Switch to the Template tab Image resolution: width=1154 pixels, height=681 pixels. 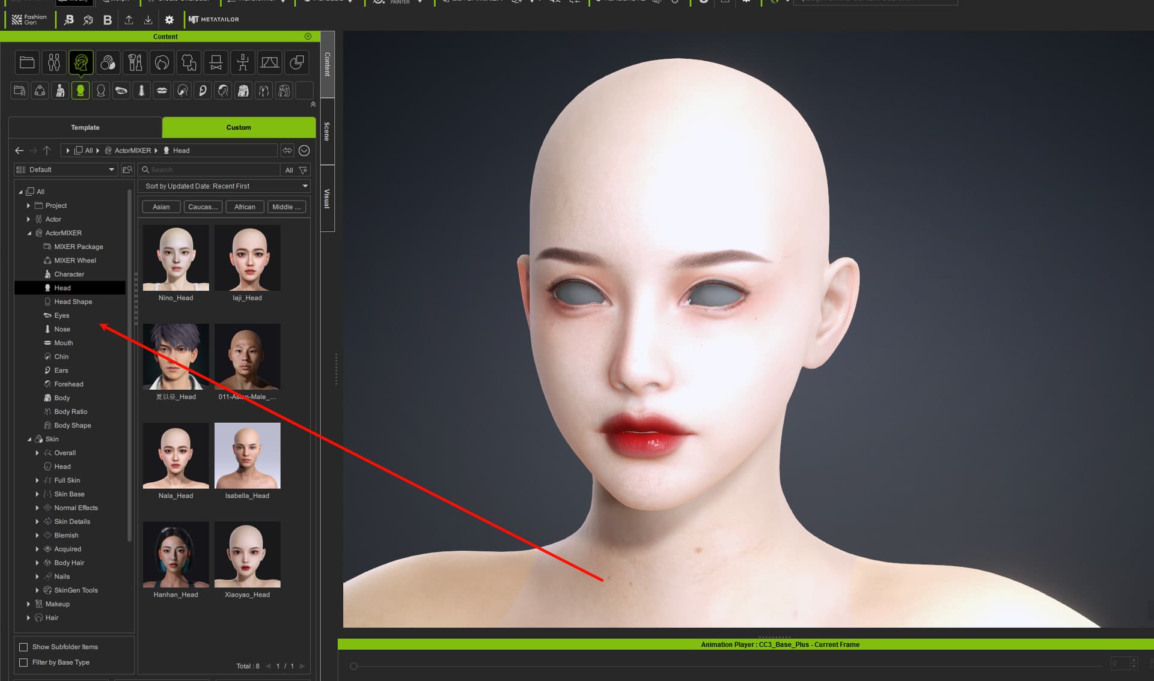[x=85, y=127]
